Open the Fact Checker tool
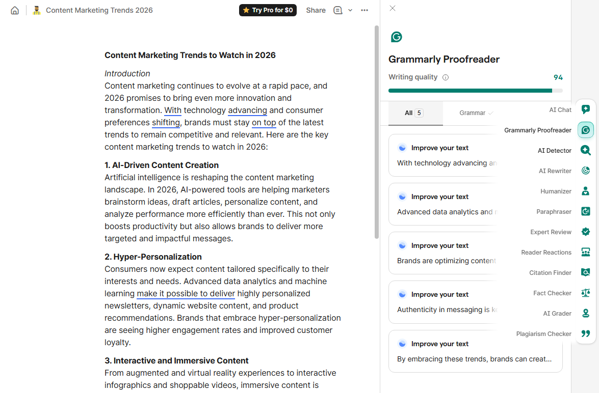This screenshot has height=393, width=599. tap(585, 293)
